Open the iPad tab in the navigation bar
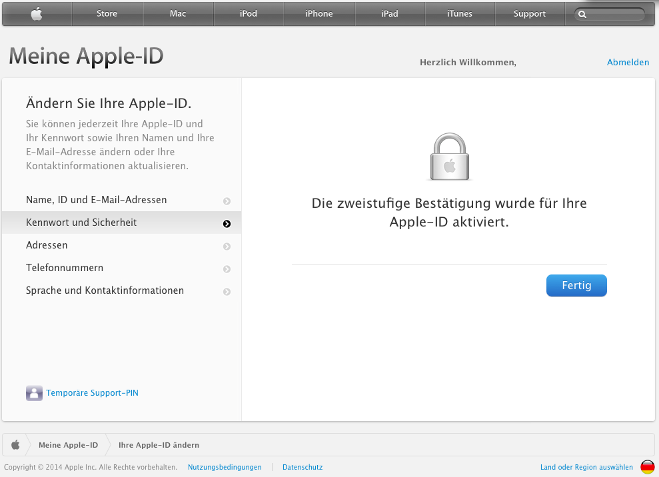 390,14
